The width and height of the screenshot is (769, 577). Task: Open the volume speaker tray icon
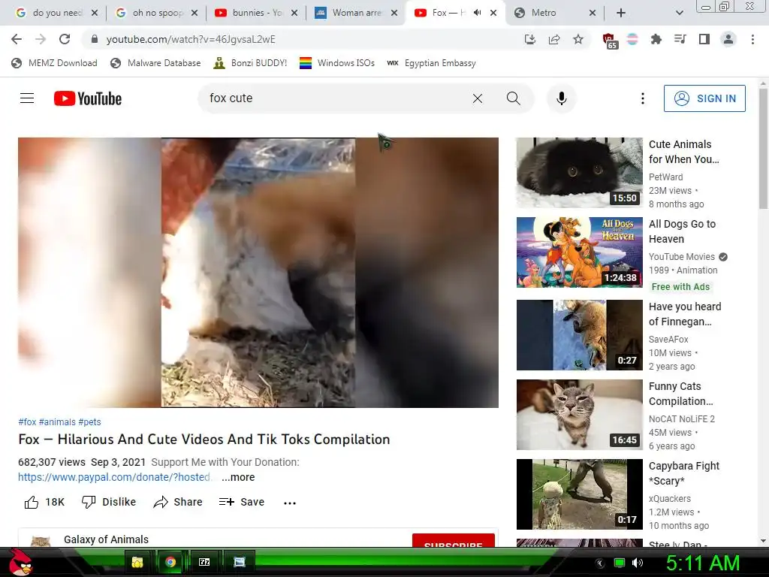pos(637,563)
